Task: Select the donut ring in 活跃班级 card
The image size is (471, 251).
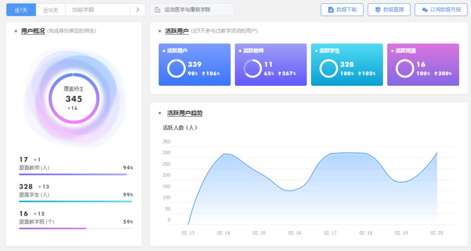Action: coord(405,68)
